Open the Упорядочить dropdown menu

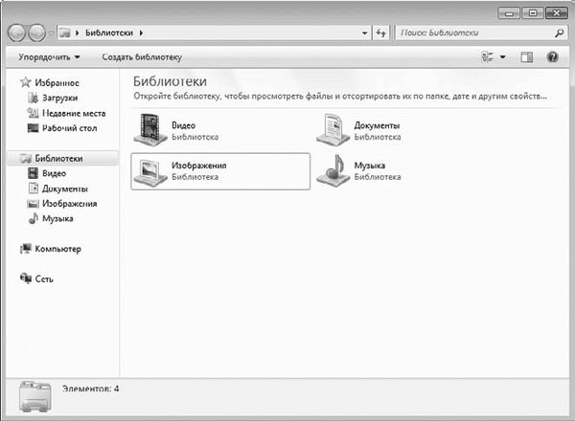pyautogui.click(x=49, y=57)
